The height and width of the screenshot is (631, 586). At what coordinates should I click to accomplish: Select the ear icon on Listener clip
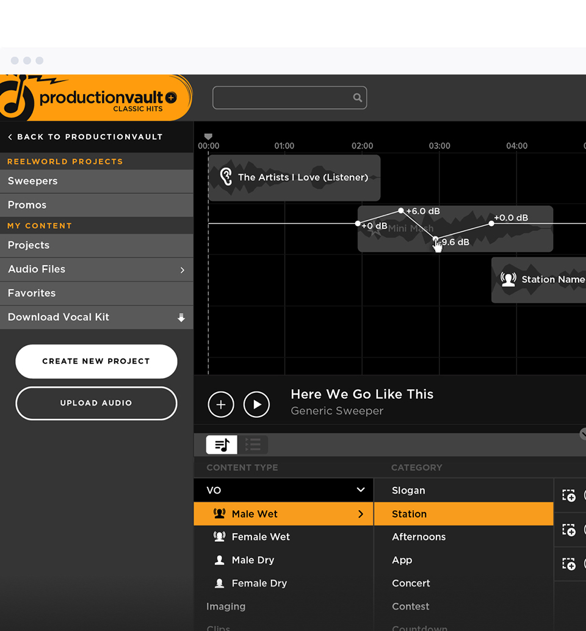point(226,177)
